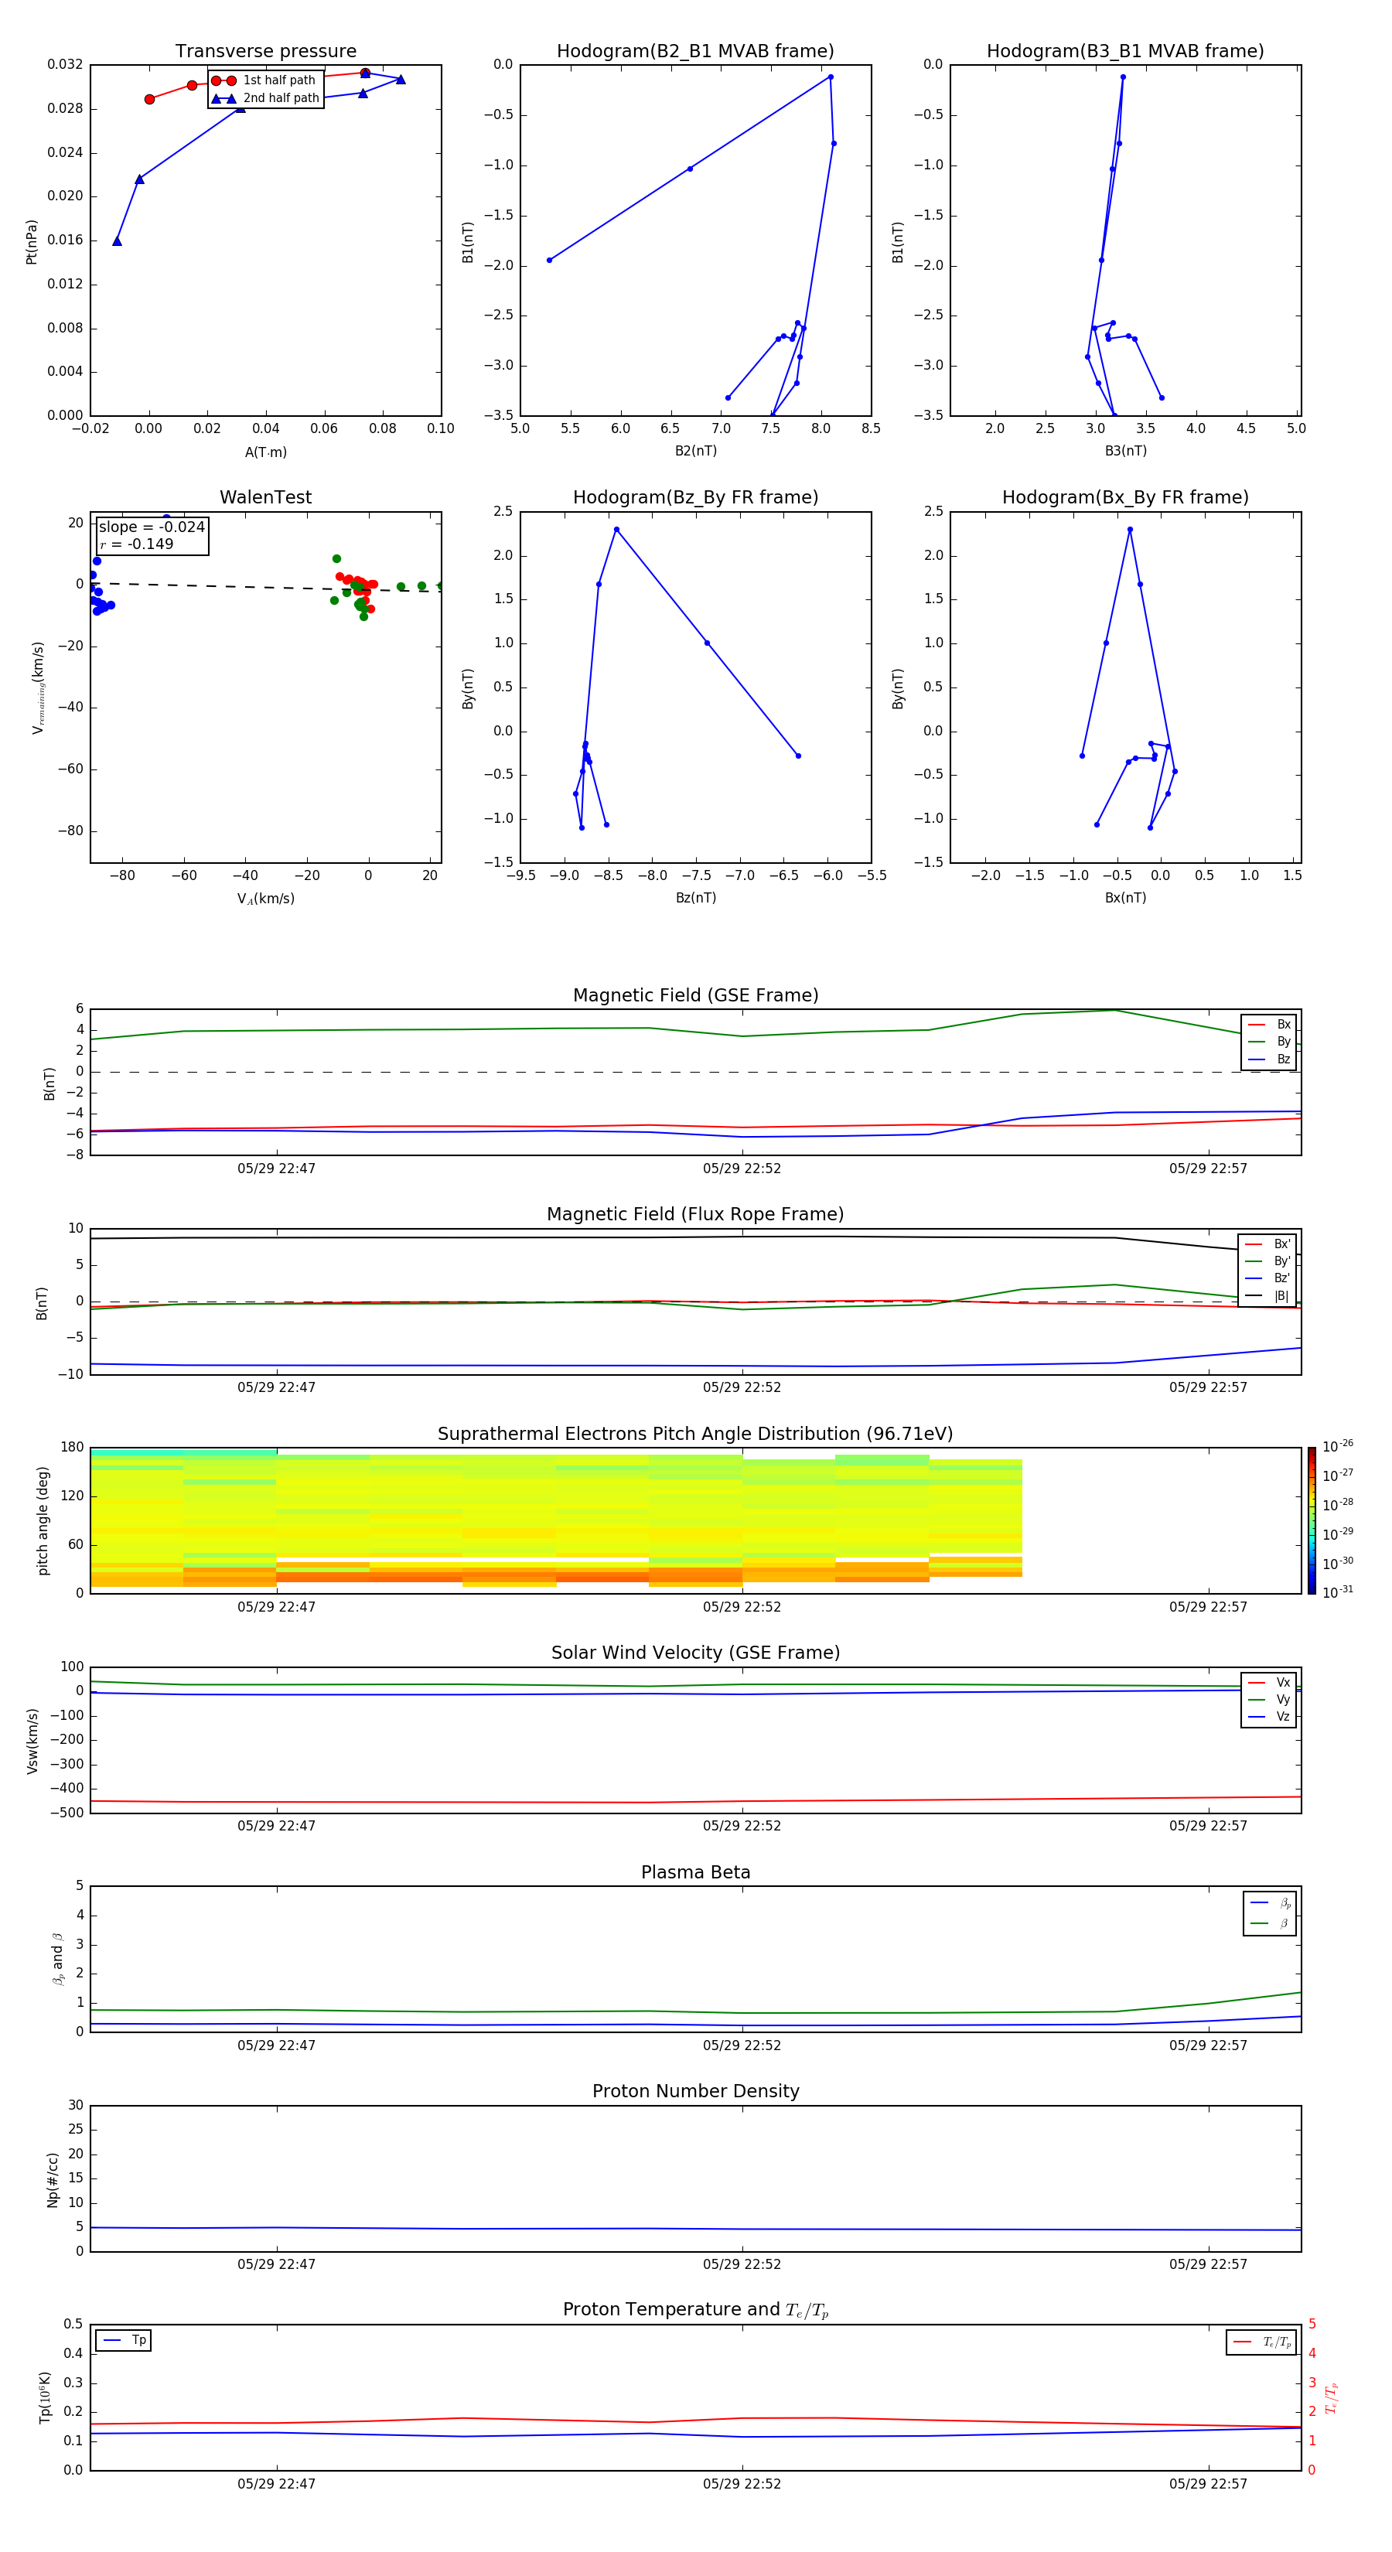Click the 10^-31 colorbar tick label

(1338, 1592)
